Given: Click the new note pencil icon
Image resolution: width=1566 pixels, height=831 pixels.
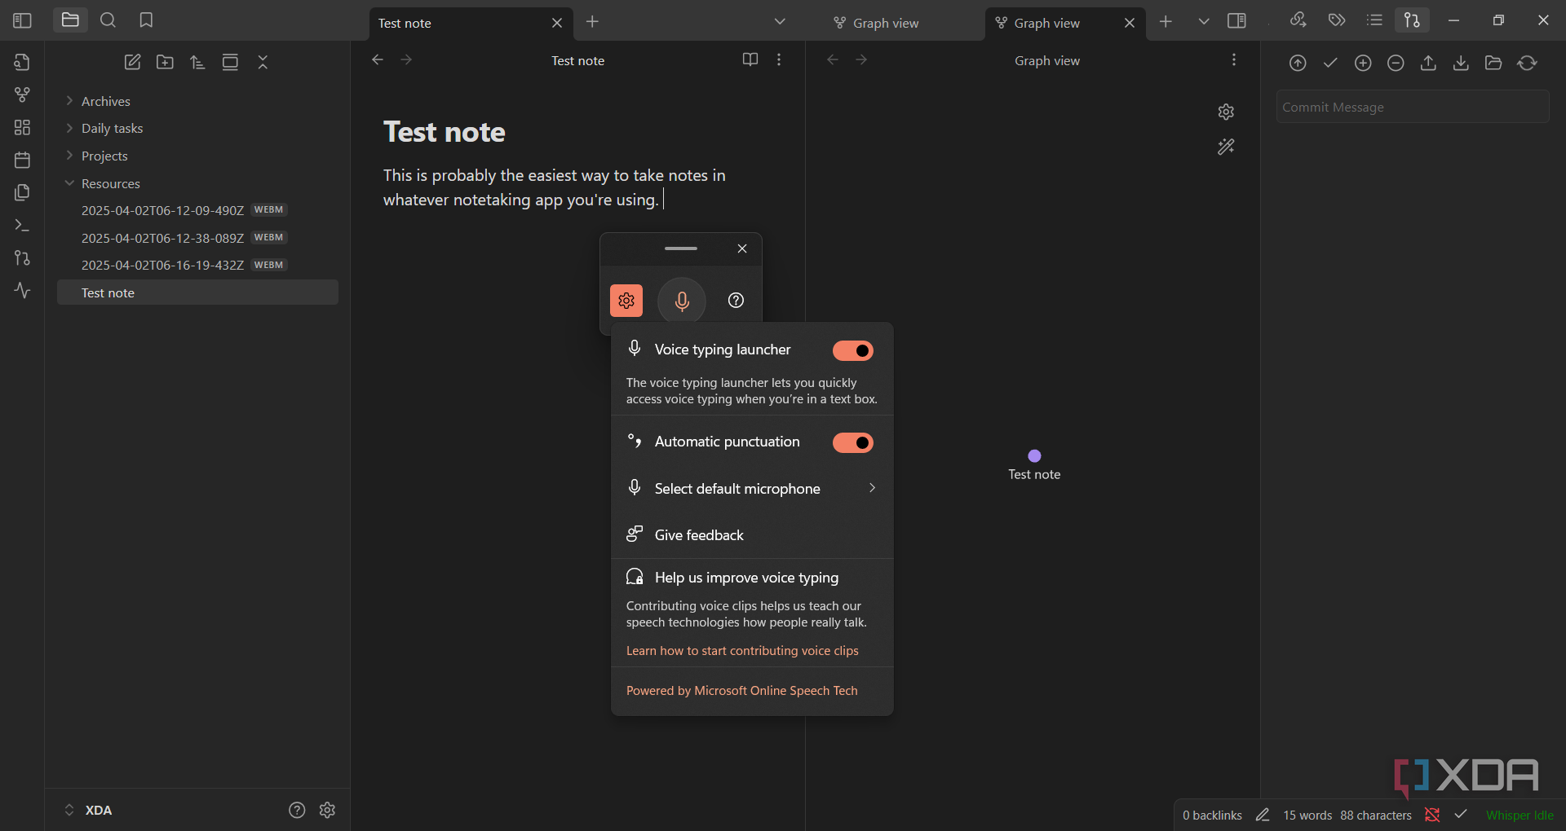Looking at the screenshot, I should (x=132, y=62).
